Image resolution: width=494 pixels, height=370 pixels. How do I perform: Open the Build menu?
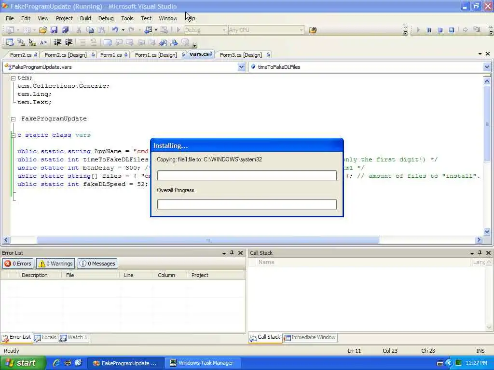pyautogui.click(x=85, y=18)
